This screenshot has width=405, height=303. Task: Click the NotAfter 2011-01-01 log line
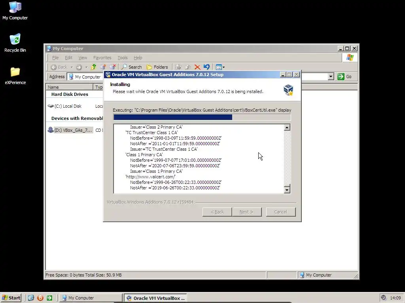coord(175,144)
